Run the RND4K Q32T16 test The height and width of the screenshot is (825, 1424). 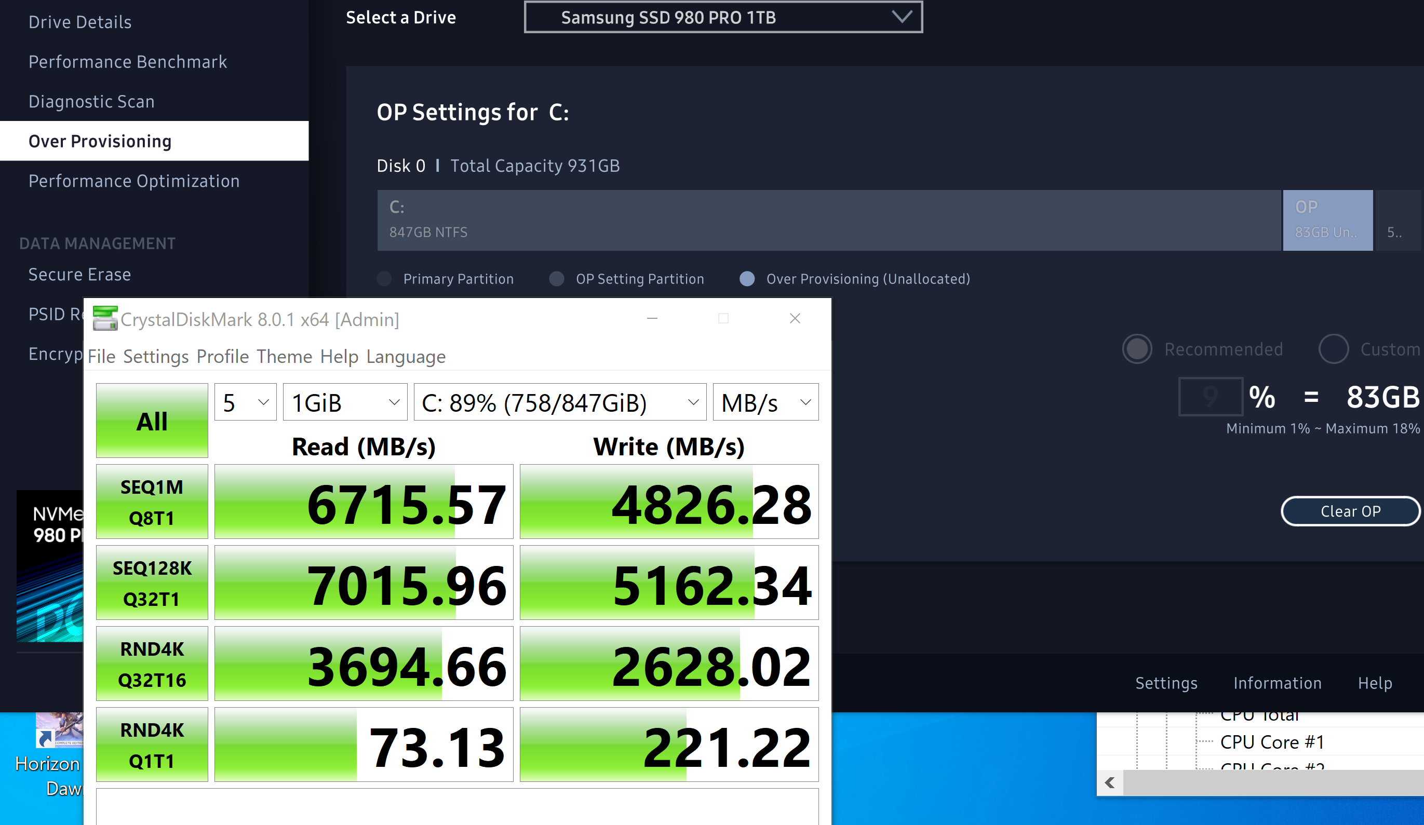pyautogui.click(x=152, y=664)
